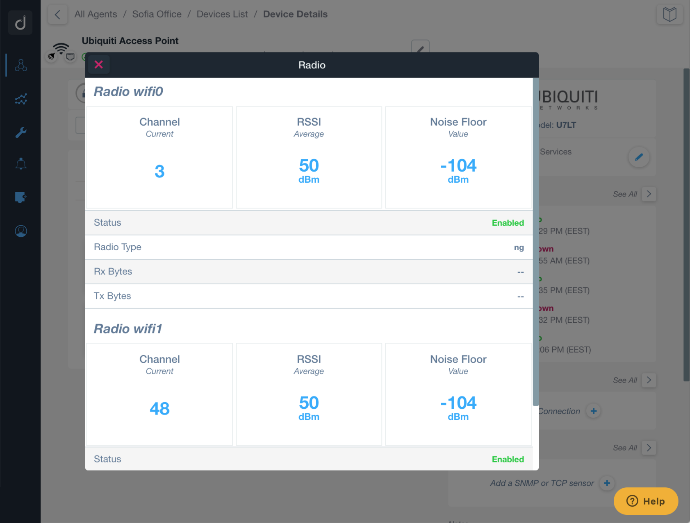The width and height of the screenshot is (690, 523).
Task: Click the Domotz logo at top left
Action: pyautogui.click(x=20, y=23)
